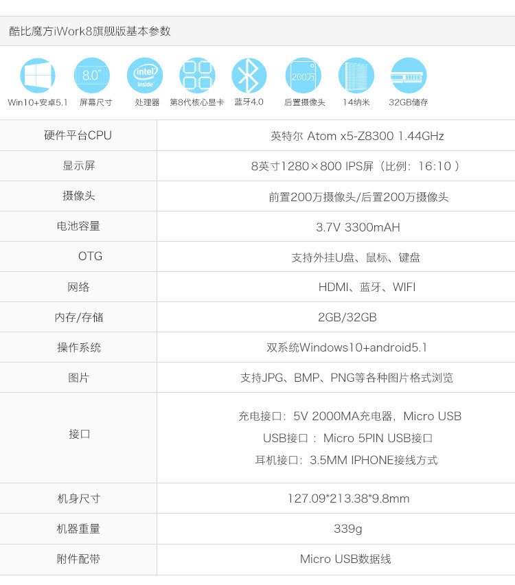
Task: Click the 硬件平台CPU row label
Action: point(78,135)
